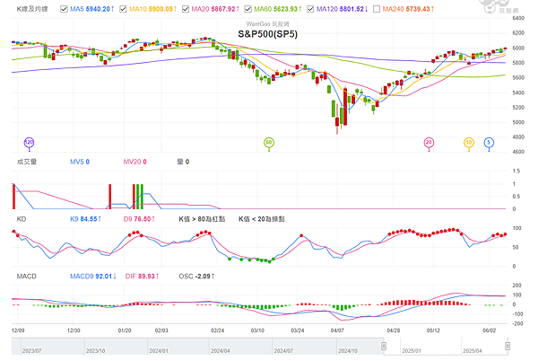
Task: Grab the left range navigator handle
Action: click(x=384, y=346)
